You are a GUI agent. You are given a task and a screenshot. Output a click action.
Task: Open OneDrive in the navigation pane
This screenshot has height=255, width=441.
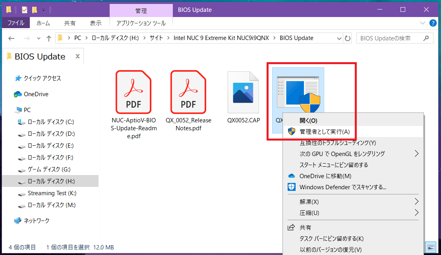pos(36,94)
